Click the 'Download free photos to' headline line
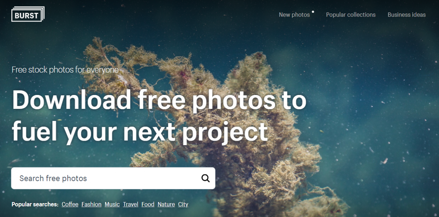 (159, 100)
